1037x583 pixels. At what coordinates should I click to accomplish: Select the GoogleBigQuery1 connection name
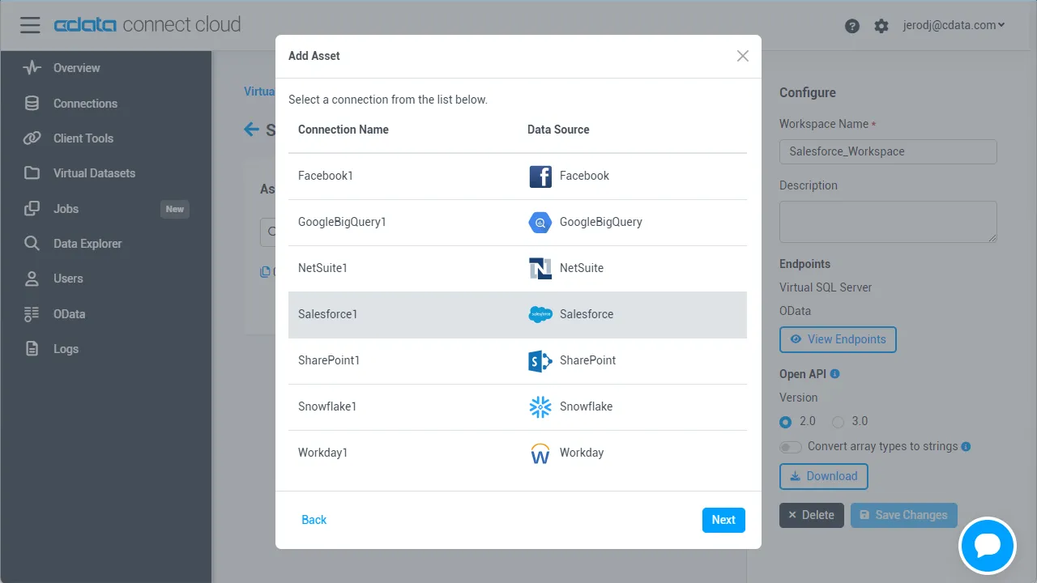point(342,222)
